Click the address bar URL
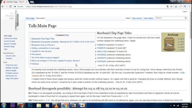The height and width of the screenshot is (108, 192). [x=49, y=7]
